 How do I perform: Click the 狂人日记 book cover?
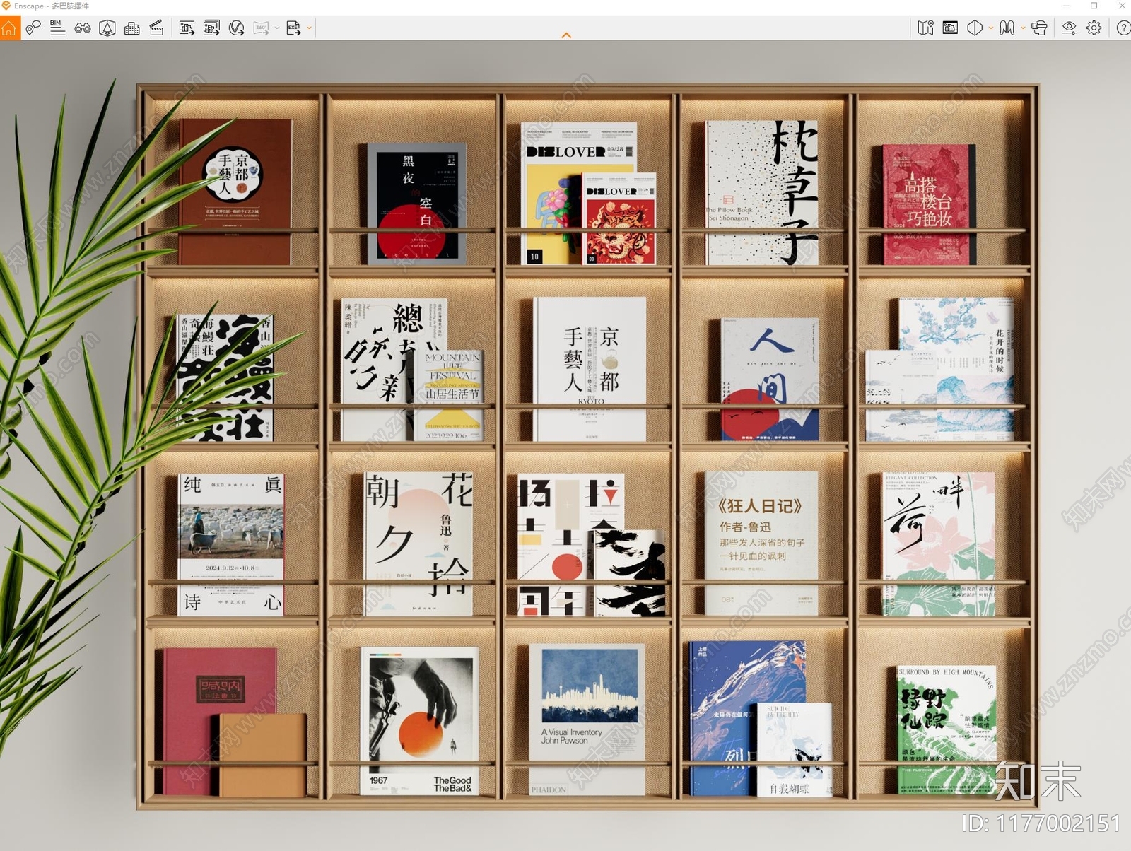click(761, 543)
